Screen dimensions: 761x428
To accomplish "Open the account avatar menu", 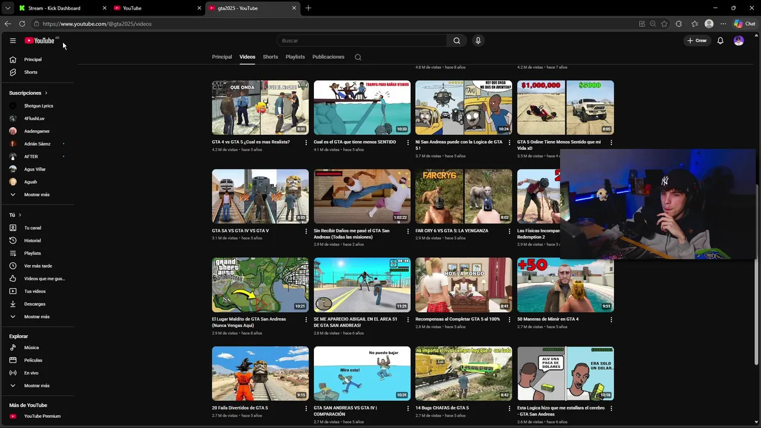I will click(738, 40).
